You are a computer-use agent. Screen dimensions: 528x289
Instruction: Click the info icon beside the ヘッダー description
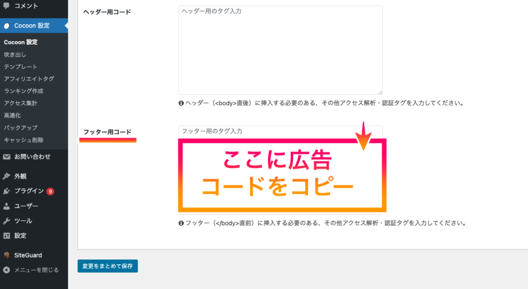click(181, 103)
